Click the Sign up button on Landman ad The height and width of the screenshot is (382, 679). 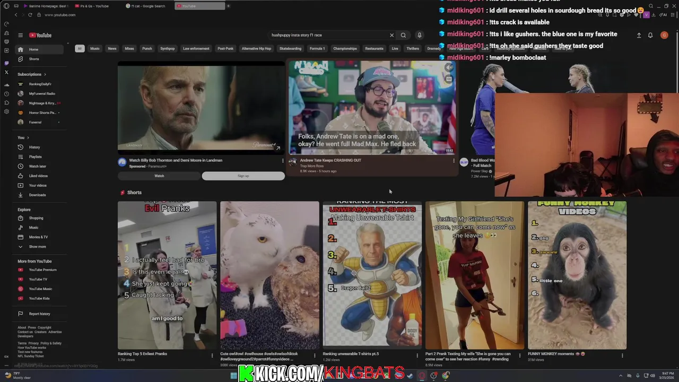[243, 176]
